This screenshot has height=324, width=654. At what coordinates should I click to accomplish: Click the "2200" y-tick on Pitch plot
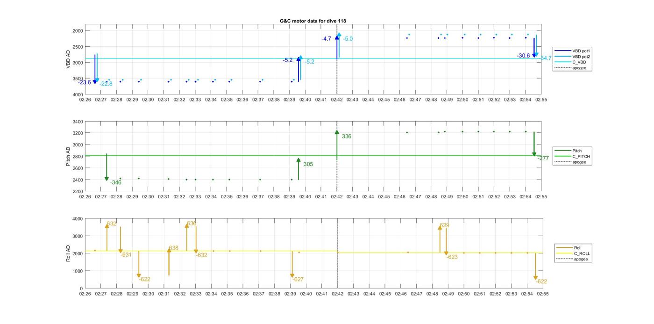pyautogui.click(x=78, y=191)
